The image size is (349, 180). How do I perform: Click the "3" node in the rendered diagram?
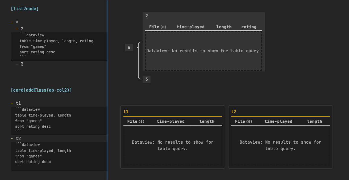146,79
